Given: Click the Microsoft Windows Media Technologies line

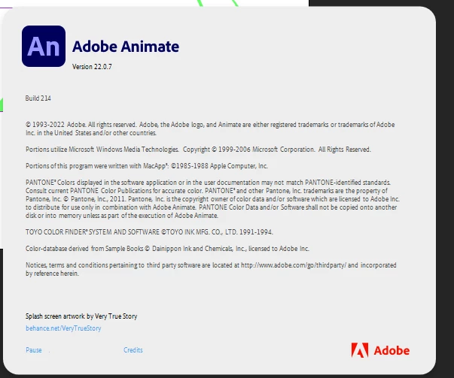Looking at the screenshot, I should coord(198,150).
